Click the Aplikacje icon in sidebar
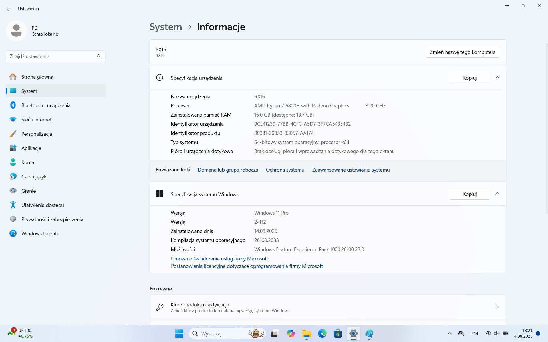Image resolution: width=548 pixels, height=342 pixels. (x=13, y=148)
